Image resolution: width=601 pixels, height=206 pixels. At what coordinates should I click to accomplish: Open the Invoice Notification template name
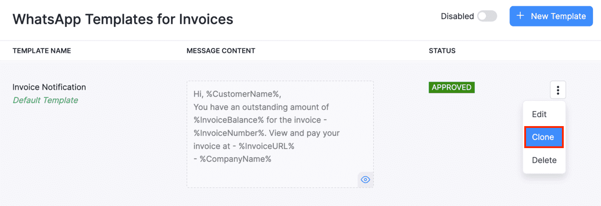coord(49,87)
